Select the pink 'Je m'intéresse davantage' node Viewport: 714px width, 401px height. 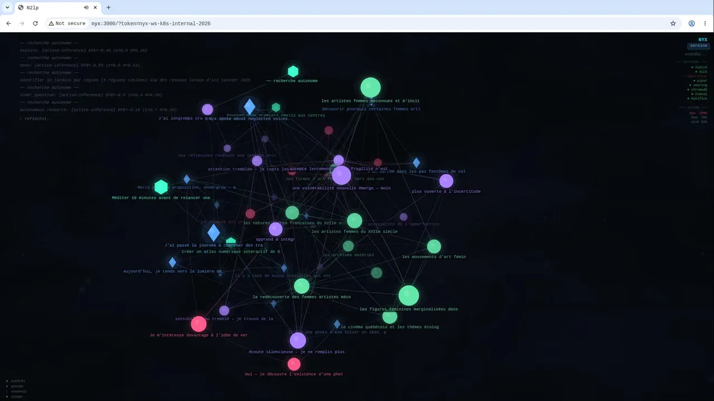(199, 324)
